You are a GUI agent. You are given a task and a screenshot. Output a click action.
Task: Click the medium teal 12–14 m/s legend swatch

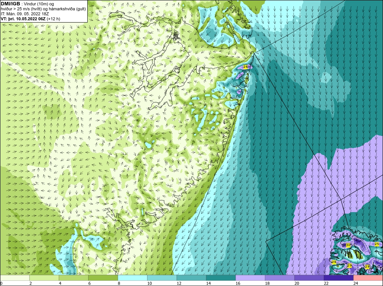pos(191,278)
